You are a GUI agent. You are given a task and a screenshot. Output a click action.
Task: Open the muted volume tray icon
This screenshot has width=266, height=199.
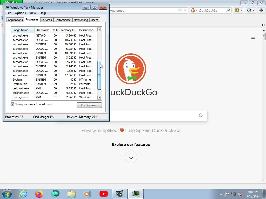[x=240, y=194]
